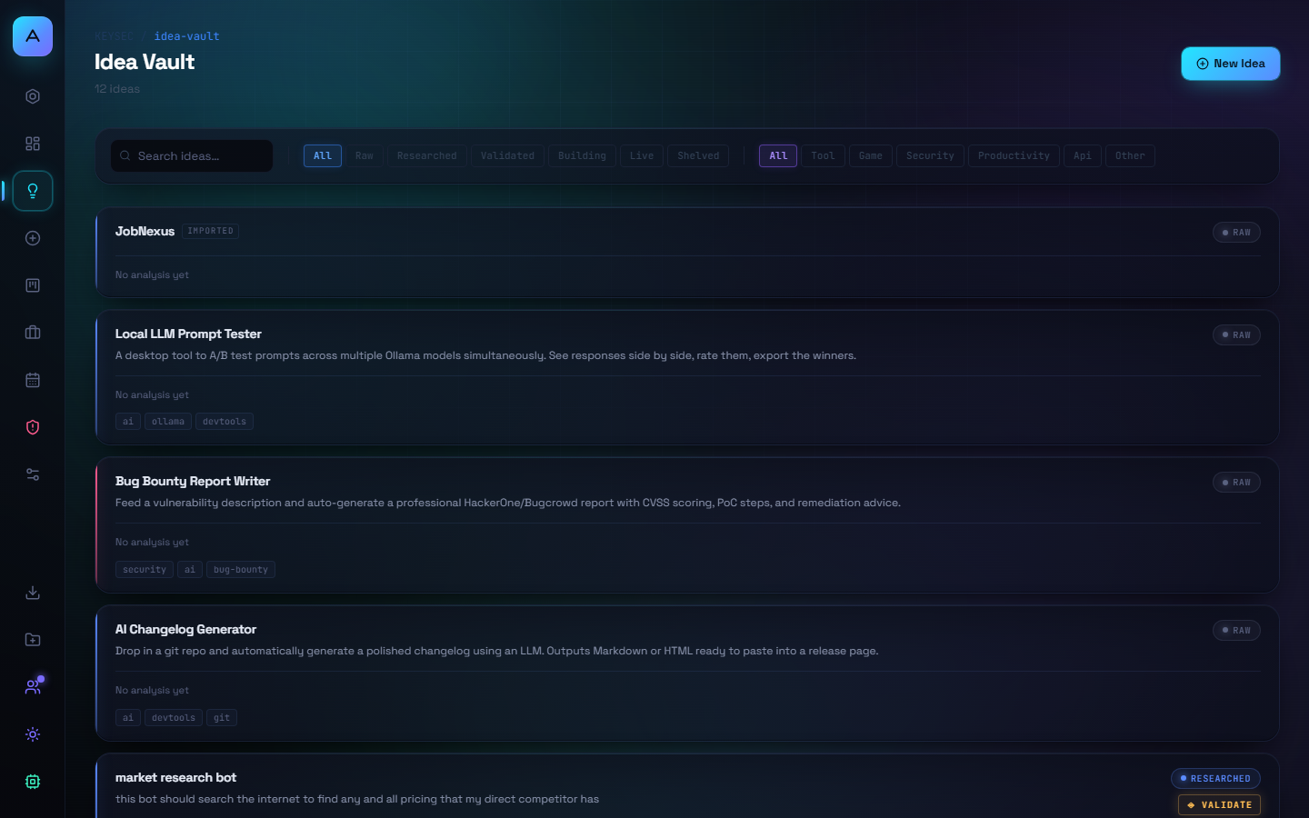Click the RAW status badge on JobNexus

coord(1236,233)
